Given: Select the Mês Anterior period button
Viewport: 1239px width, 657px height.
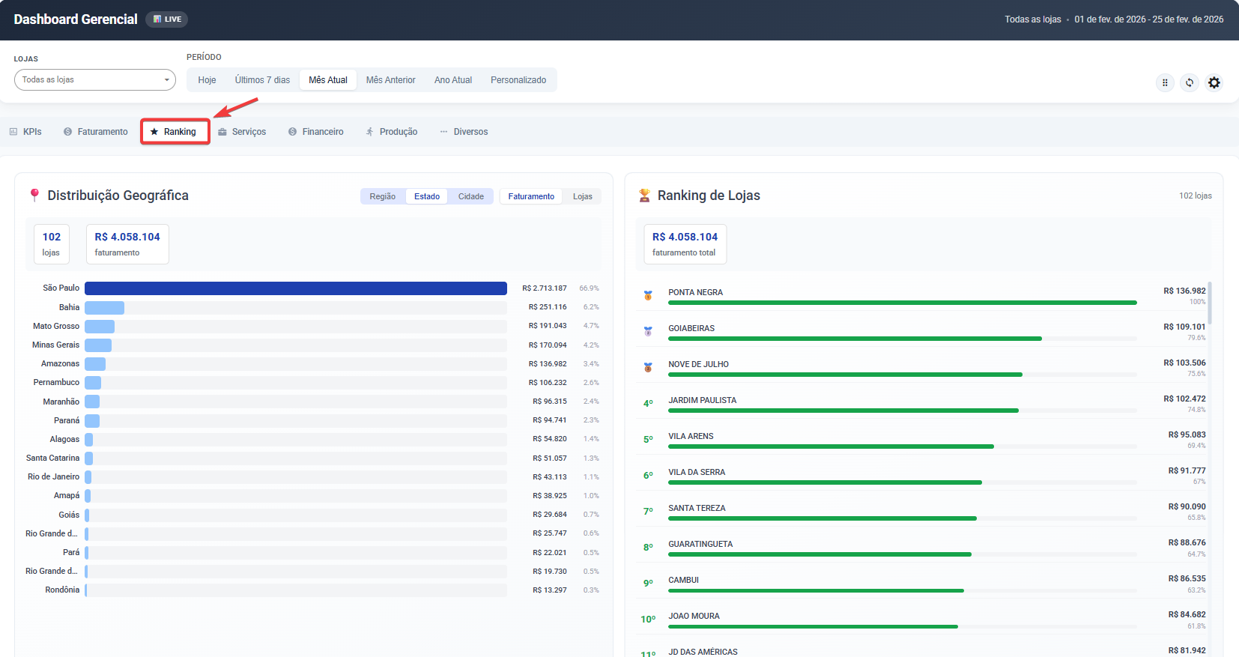Looking at the screenshot, I should (390, 80).
